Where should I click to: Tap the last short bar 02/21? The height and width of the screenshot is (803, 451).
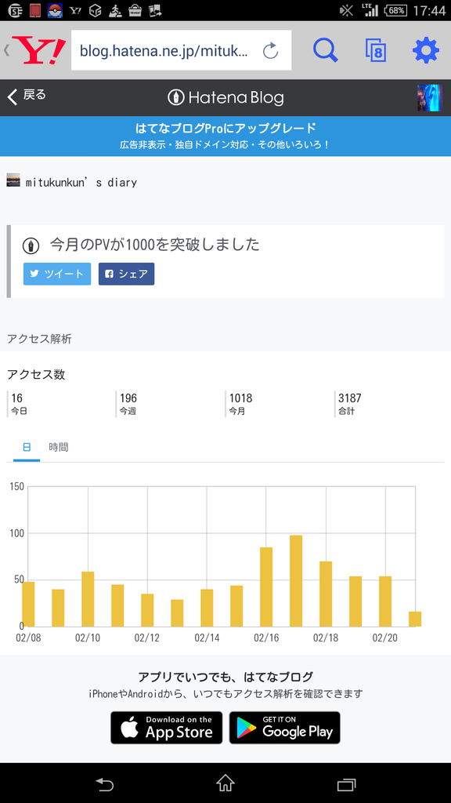(415, 620)
